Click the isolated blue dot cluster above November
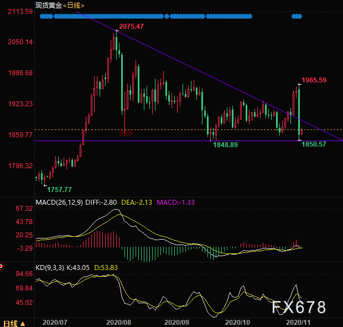This screenshot has width=343, height=327. coord(297,16)
